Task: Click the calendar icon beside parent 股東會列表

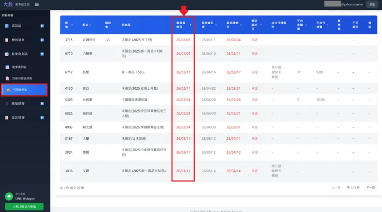Action: click(x=7, y=54)
